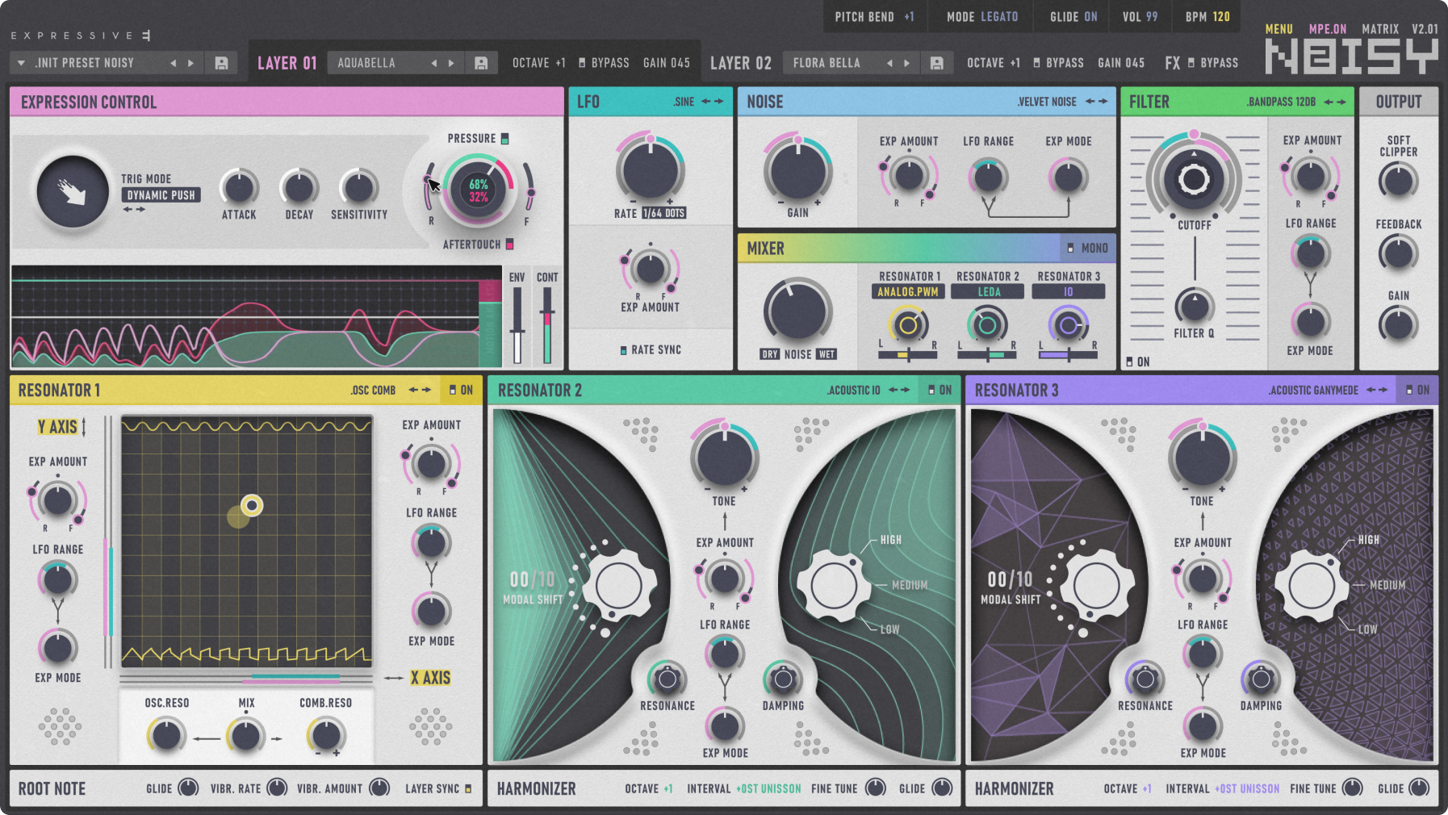Click the Expressive E logo
Screen dimensions: 1448x815
[81, 35]
